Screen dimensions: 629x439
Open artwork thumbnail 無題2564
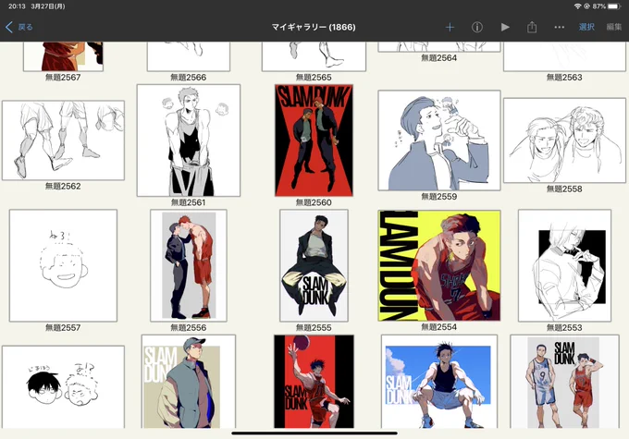coord(439,47)
